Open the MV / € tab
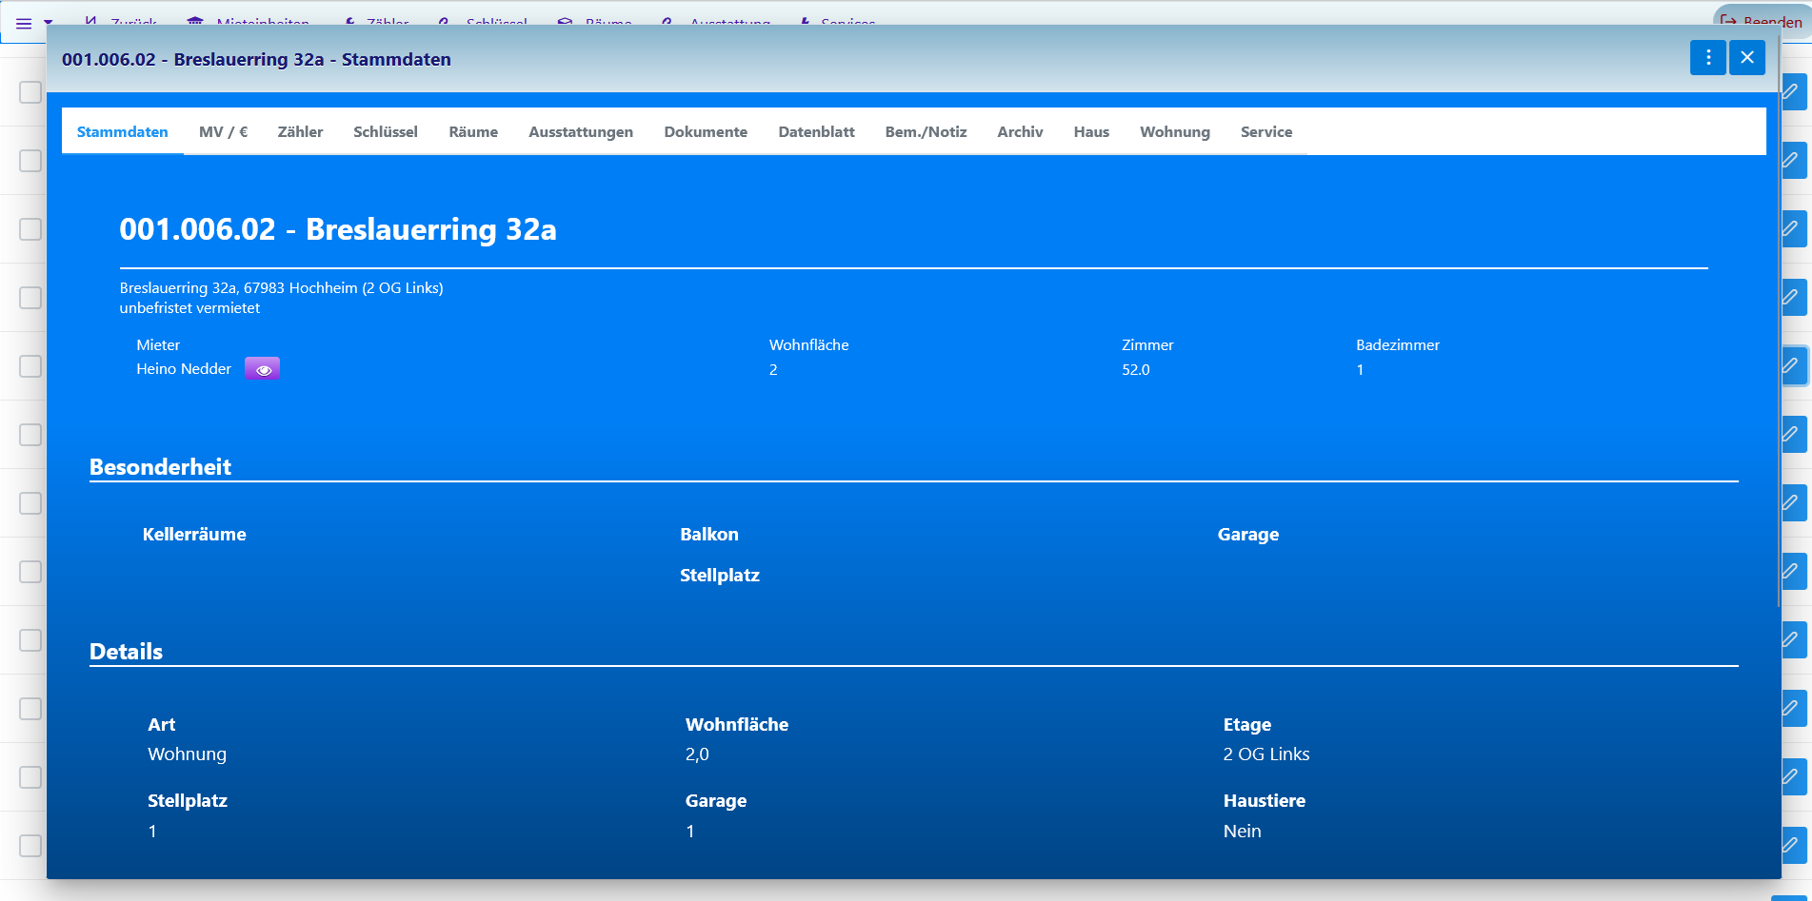 223,132
